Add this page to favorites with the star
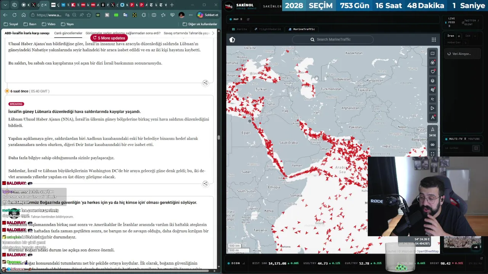Screen dimensions: 488x274 pyautogui.click(x=89, y=15)
